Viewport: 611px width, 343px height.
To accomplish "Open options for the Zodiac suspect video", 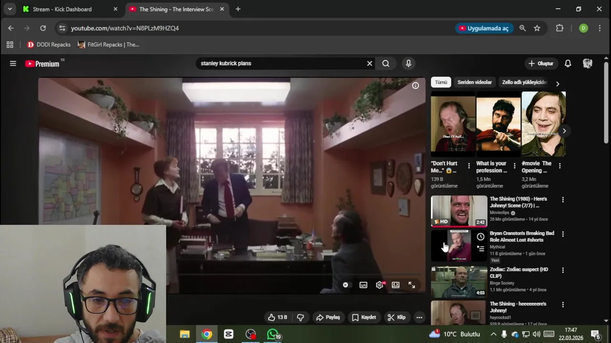I will click(x=563, y=270).
